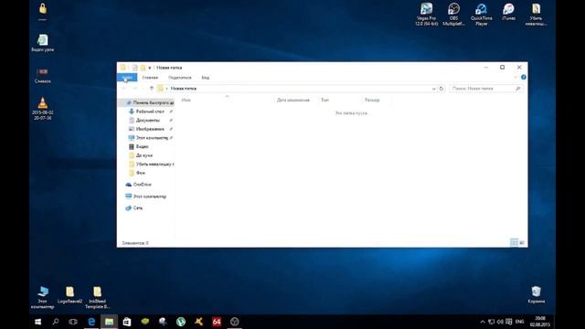Click the magnifier icon in search box
585x329 pixels.
point(518,89)
